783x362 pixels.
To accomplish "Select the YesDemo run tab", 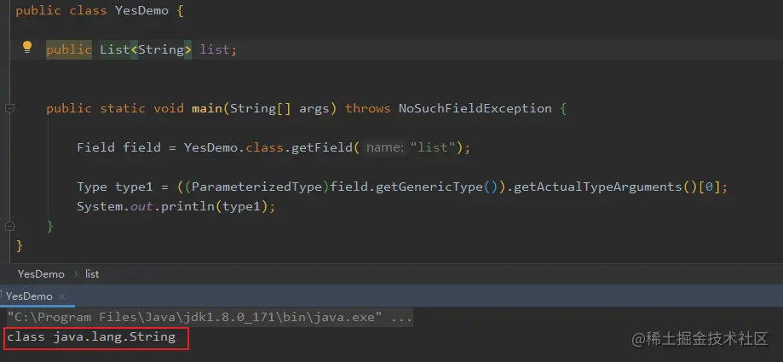I will pos(29,296).
